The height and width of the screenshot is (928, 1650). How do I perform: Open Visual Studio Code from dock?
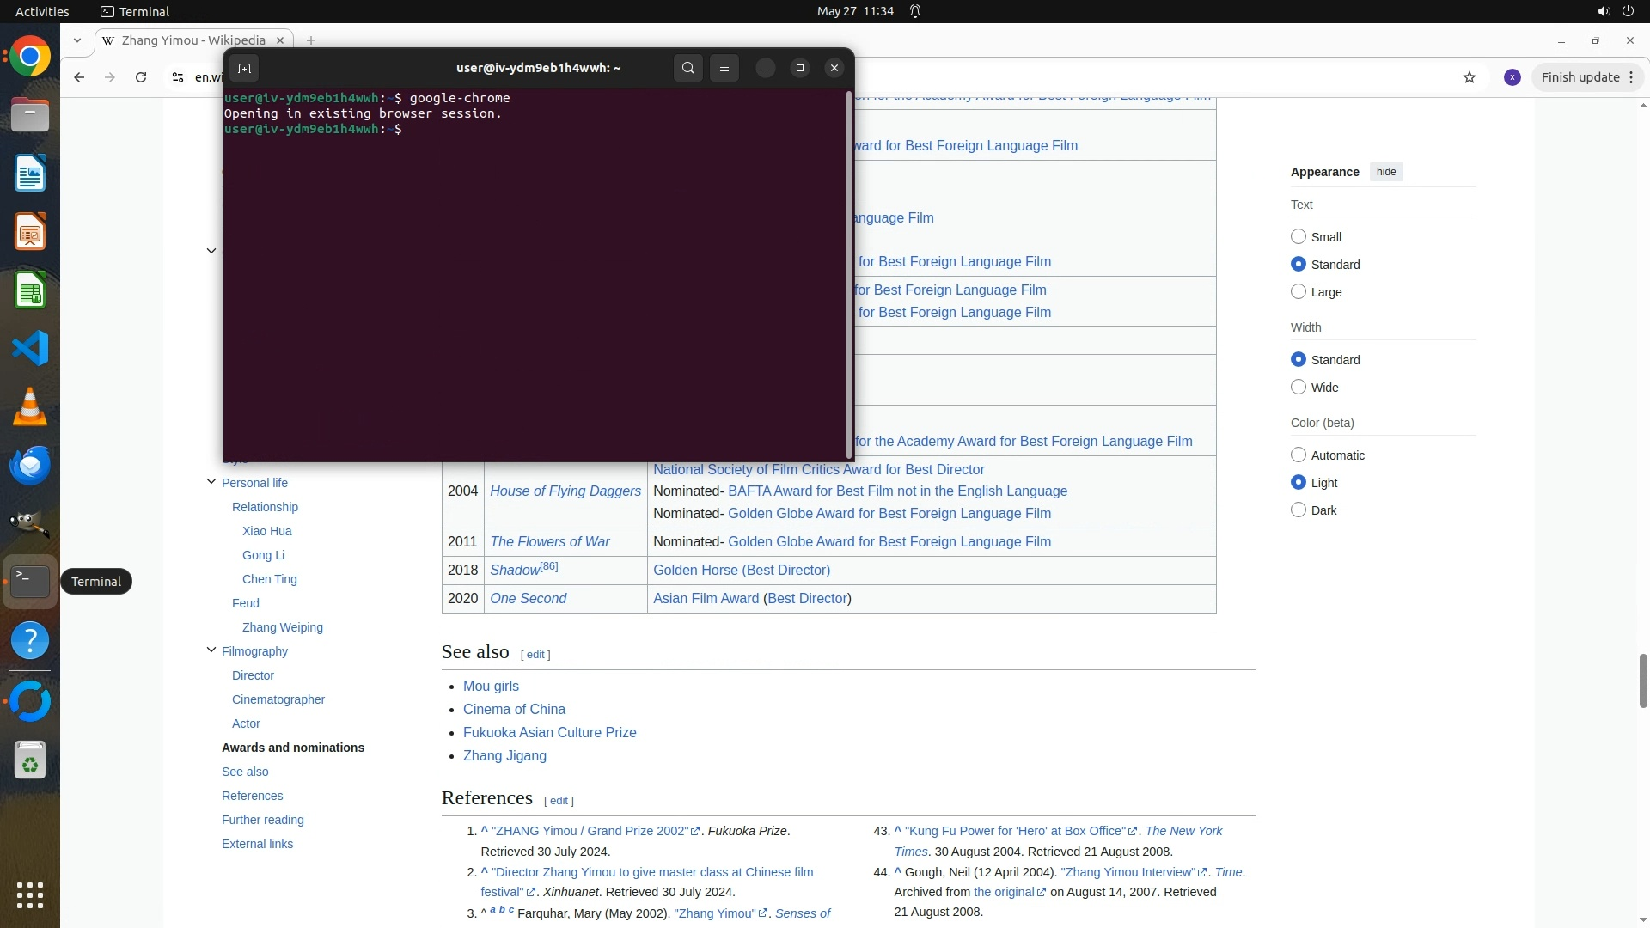coord(30,348)
